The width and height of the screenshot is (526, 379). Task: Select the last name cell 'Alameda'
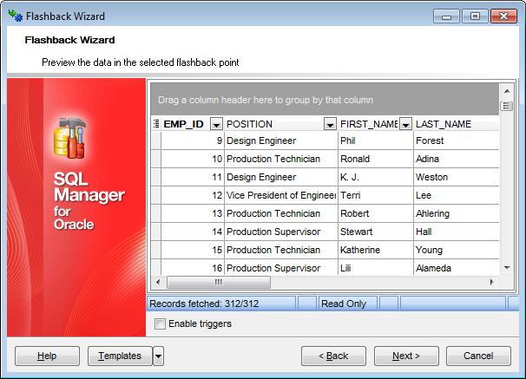point(457,268)
